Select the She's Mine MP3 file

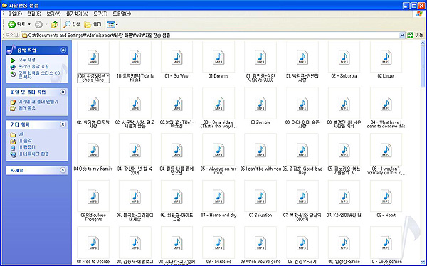click(93, 62)
